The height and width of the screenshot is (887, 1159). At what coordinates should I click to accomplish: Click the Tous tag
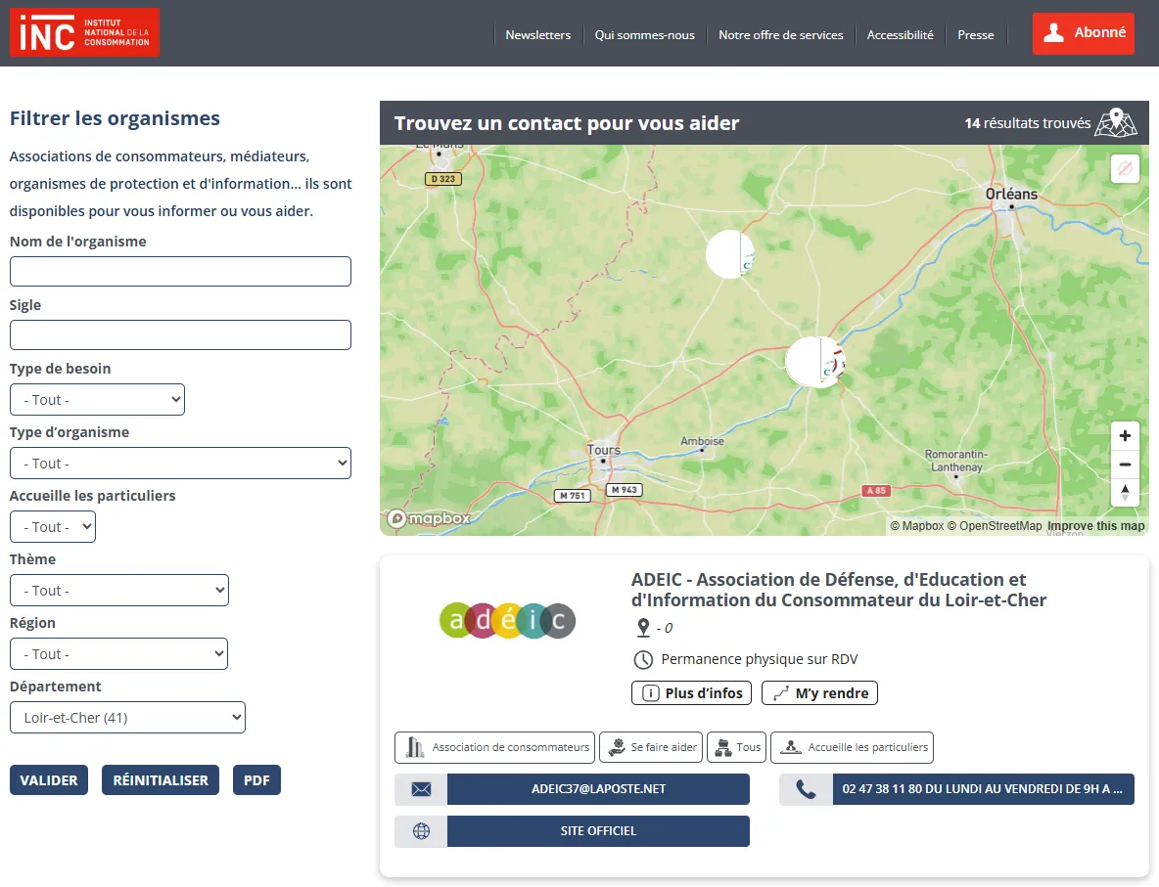point(736,747)
